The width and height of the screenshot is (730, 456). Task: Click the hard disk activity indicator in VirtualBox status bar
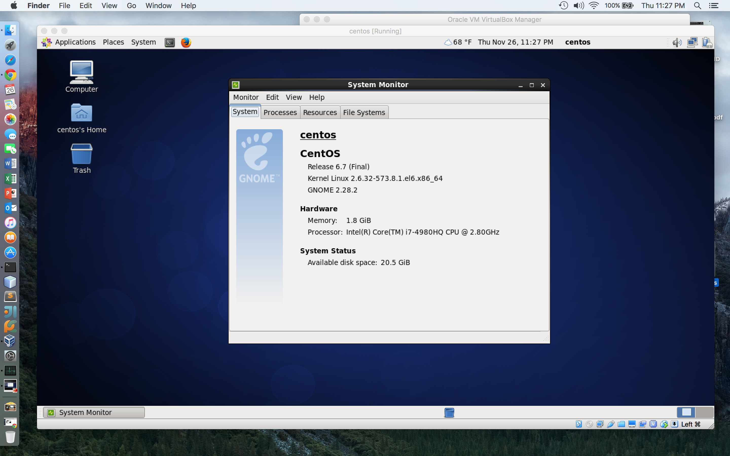(x=579, y=424)
